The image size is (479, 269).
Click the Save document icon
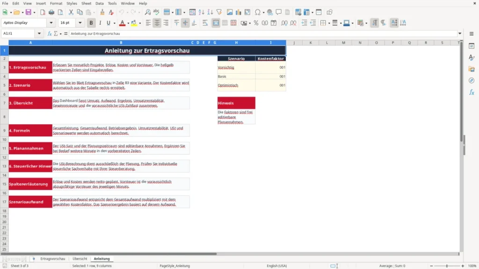pos(29,12)
